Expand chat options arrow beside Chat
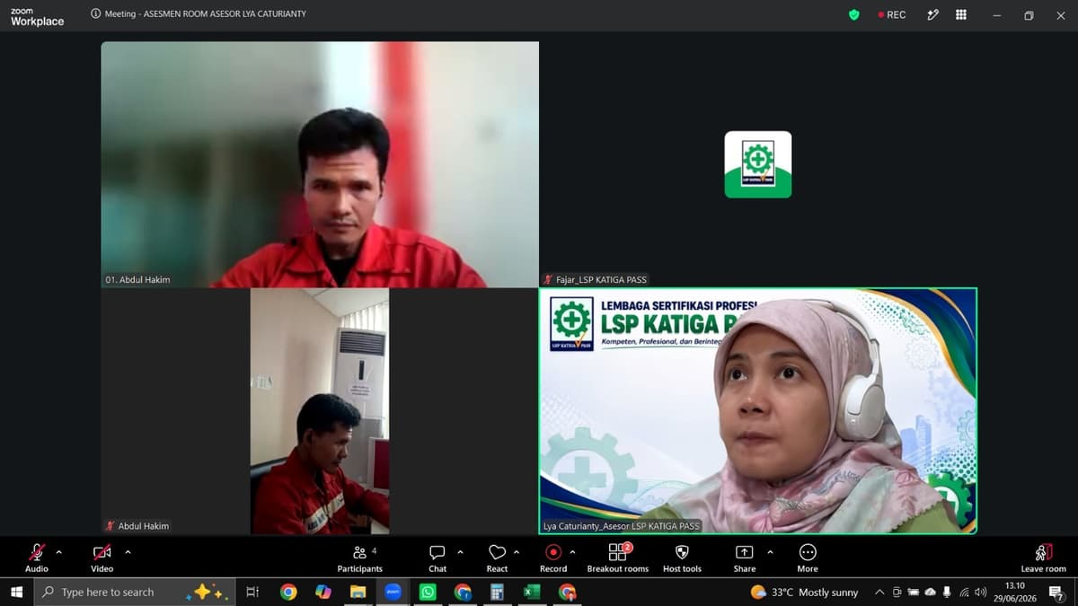The width and height of the screenshot is (1078, 606). tap(460, 552)
